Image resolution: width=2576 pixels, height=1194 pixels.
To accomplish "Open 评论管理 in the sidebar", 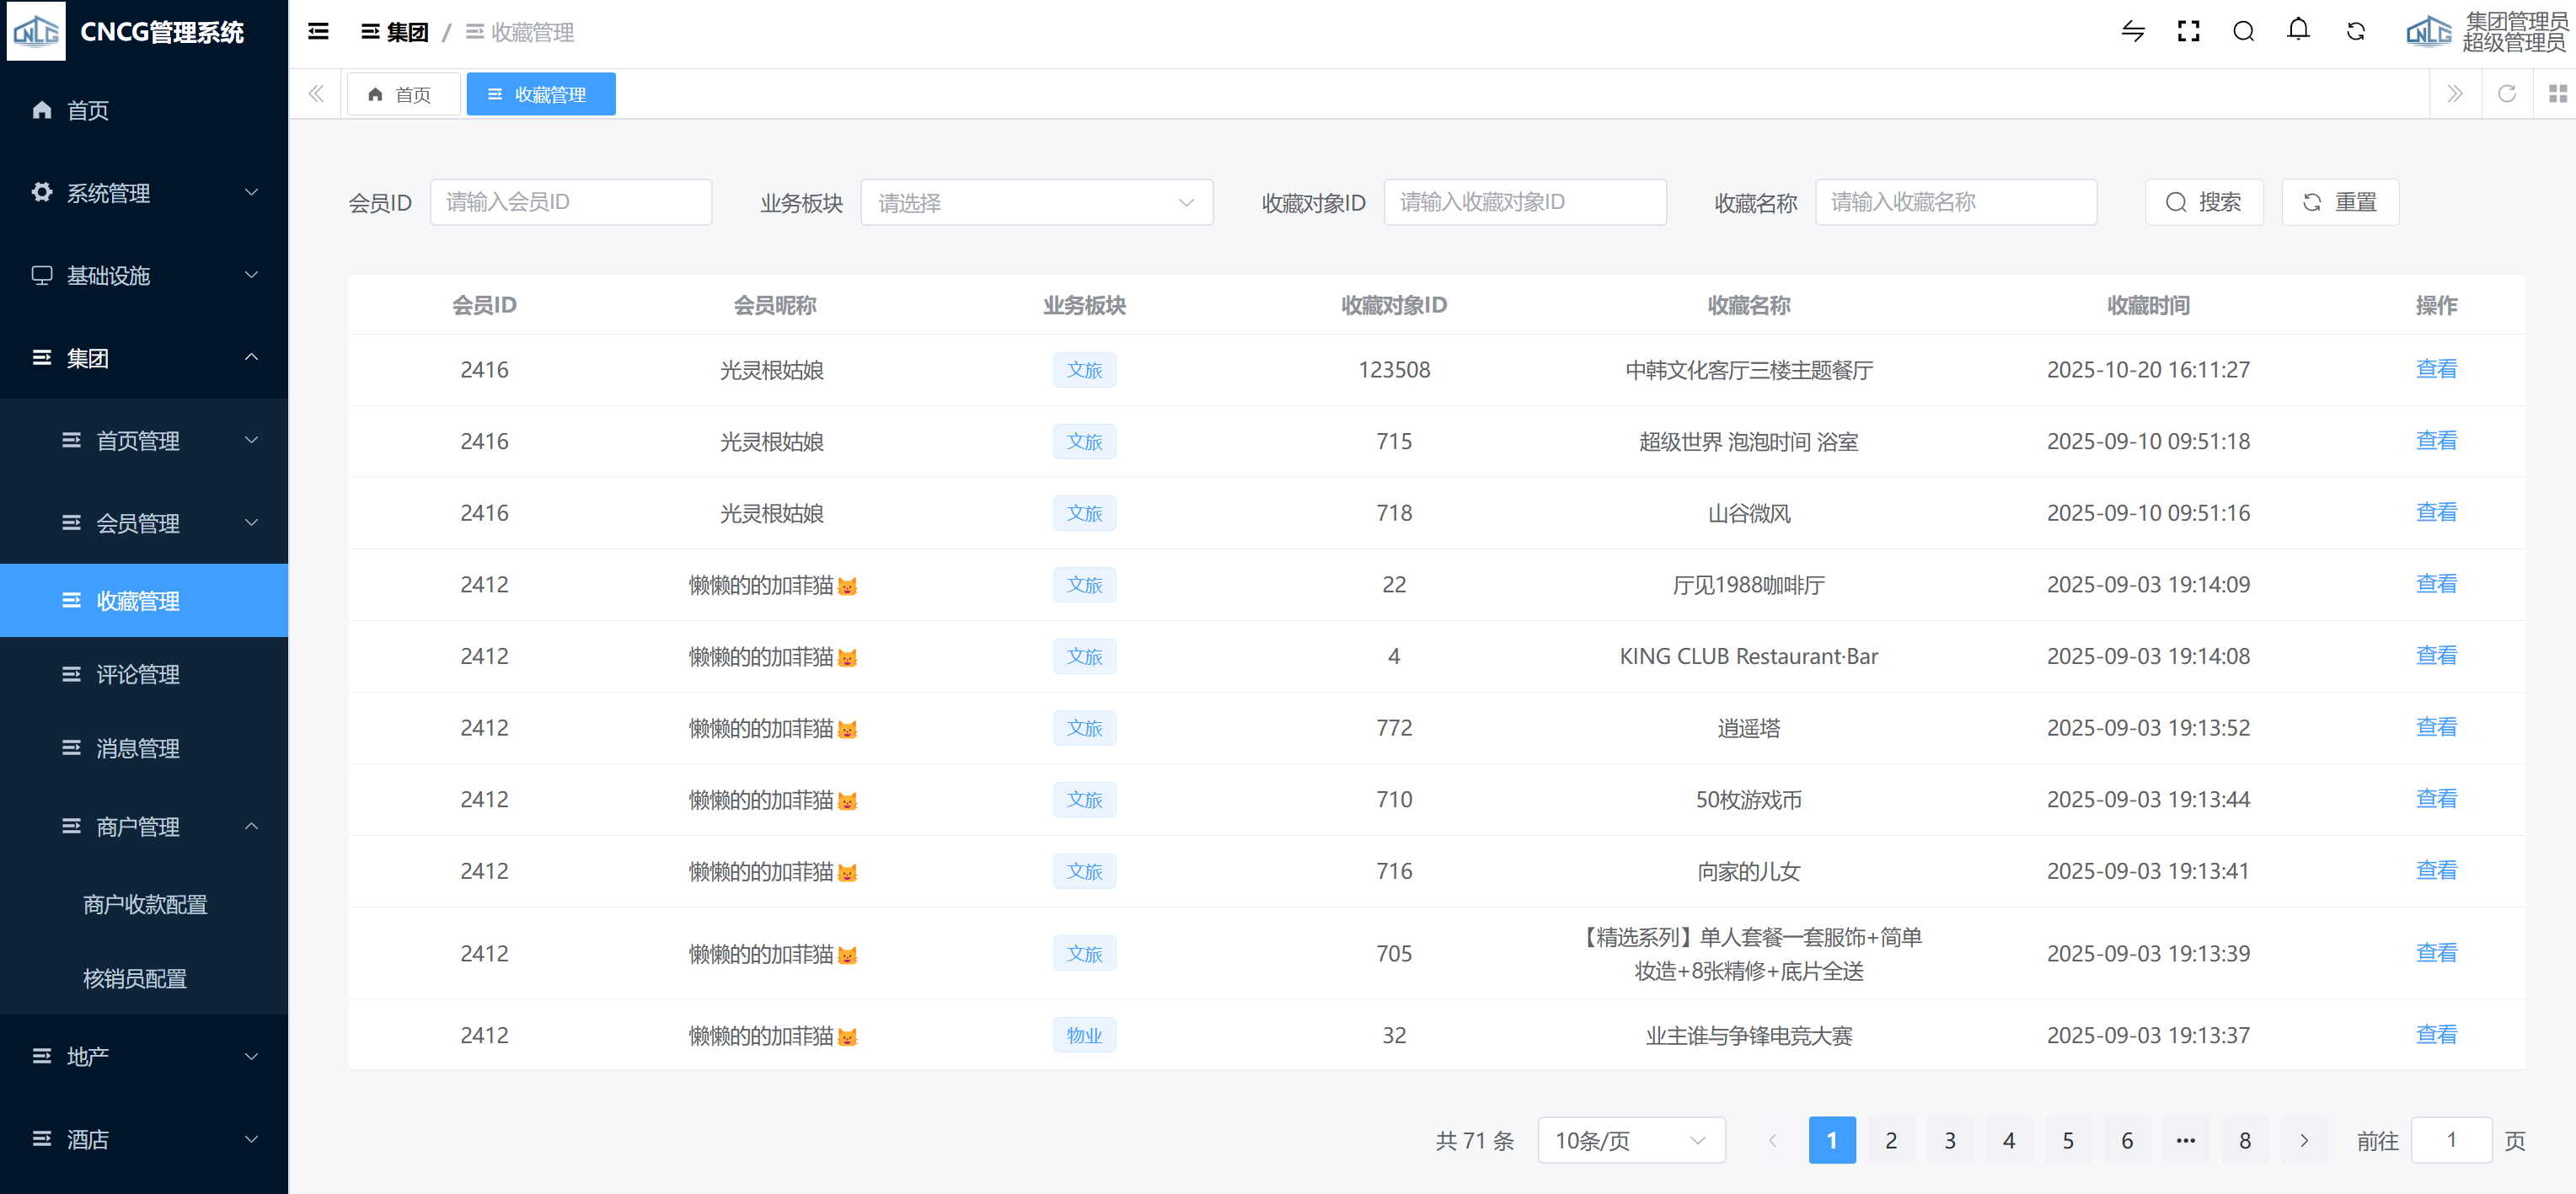I will [x=138, y=675].
